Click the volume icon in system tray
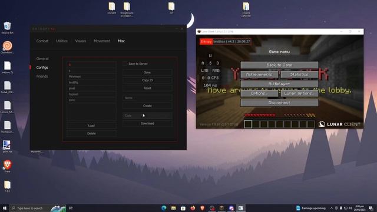This screenshot has height=212, width=377. point(350,208)
